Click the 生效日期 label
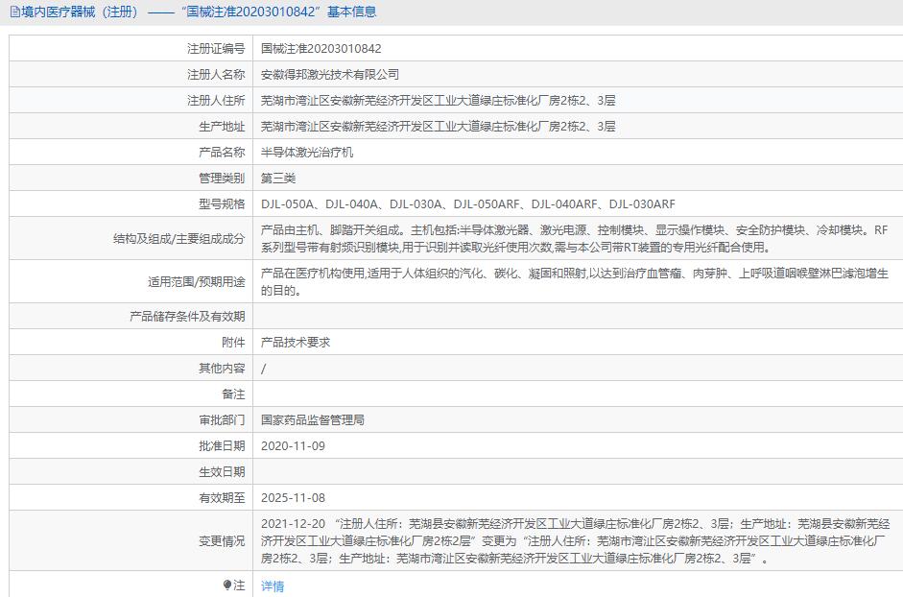 coord(222,472)
